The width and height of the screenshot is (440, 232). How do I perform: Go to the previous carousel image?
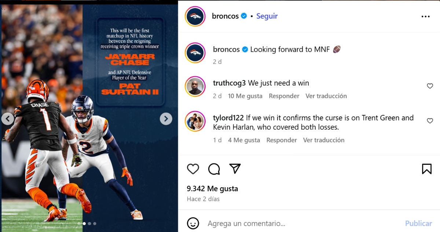click(x=8, y=119)
